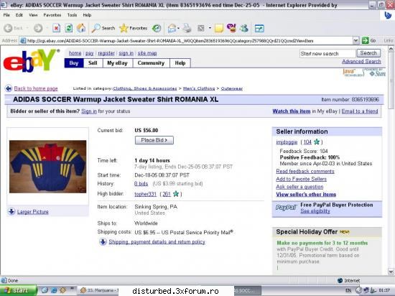This screenshot has width=395, height=296.
Task: Click the arrow icon beside Shipping, payment details
Action: point(103,241)
